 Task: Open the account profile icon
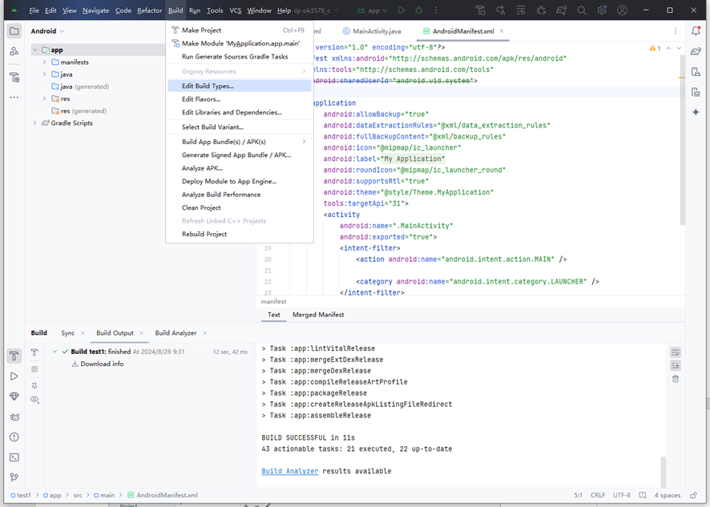(622, 10)
